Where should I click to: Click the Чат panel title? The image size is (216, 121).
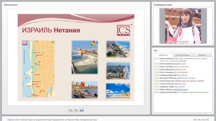(156, 50)
